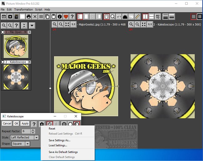The width and height of the screenshot is (203, 161).
Task: Click the OK button in Kaleidoscope dialog
Action: point(16,124)
